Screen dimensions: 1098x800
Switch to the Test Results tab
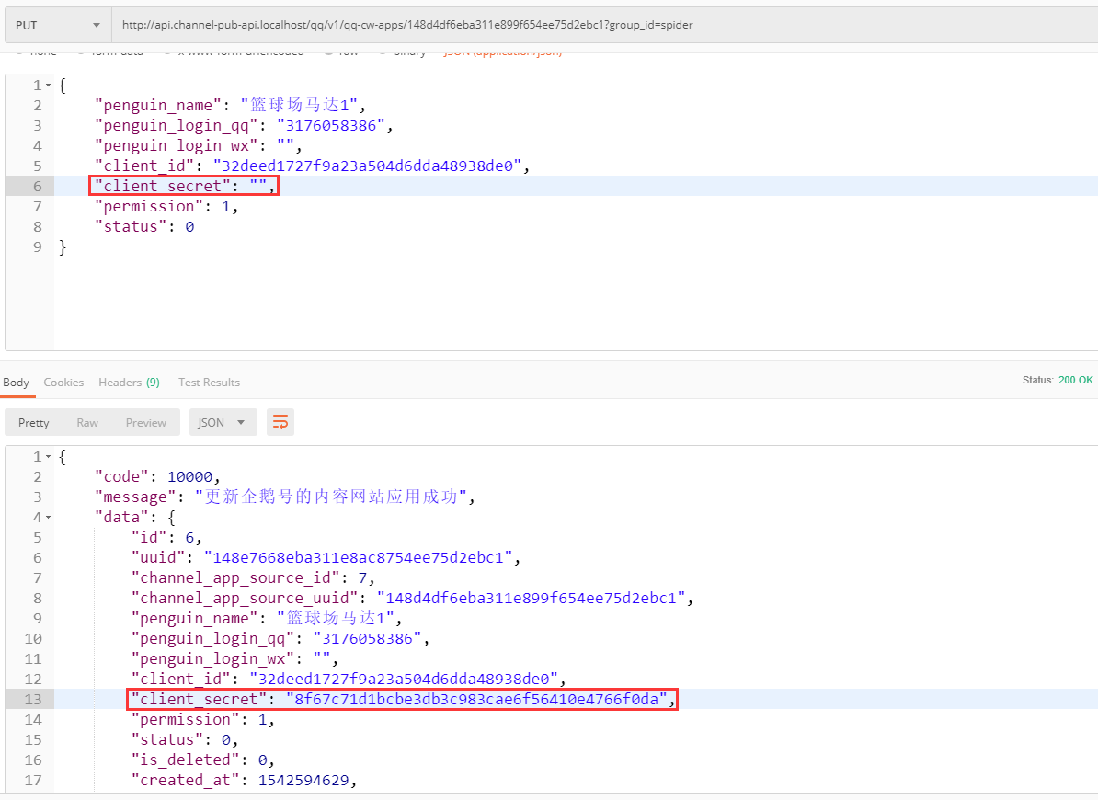point(209,383)
